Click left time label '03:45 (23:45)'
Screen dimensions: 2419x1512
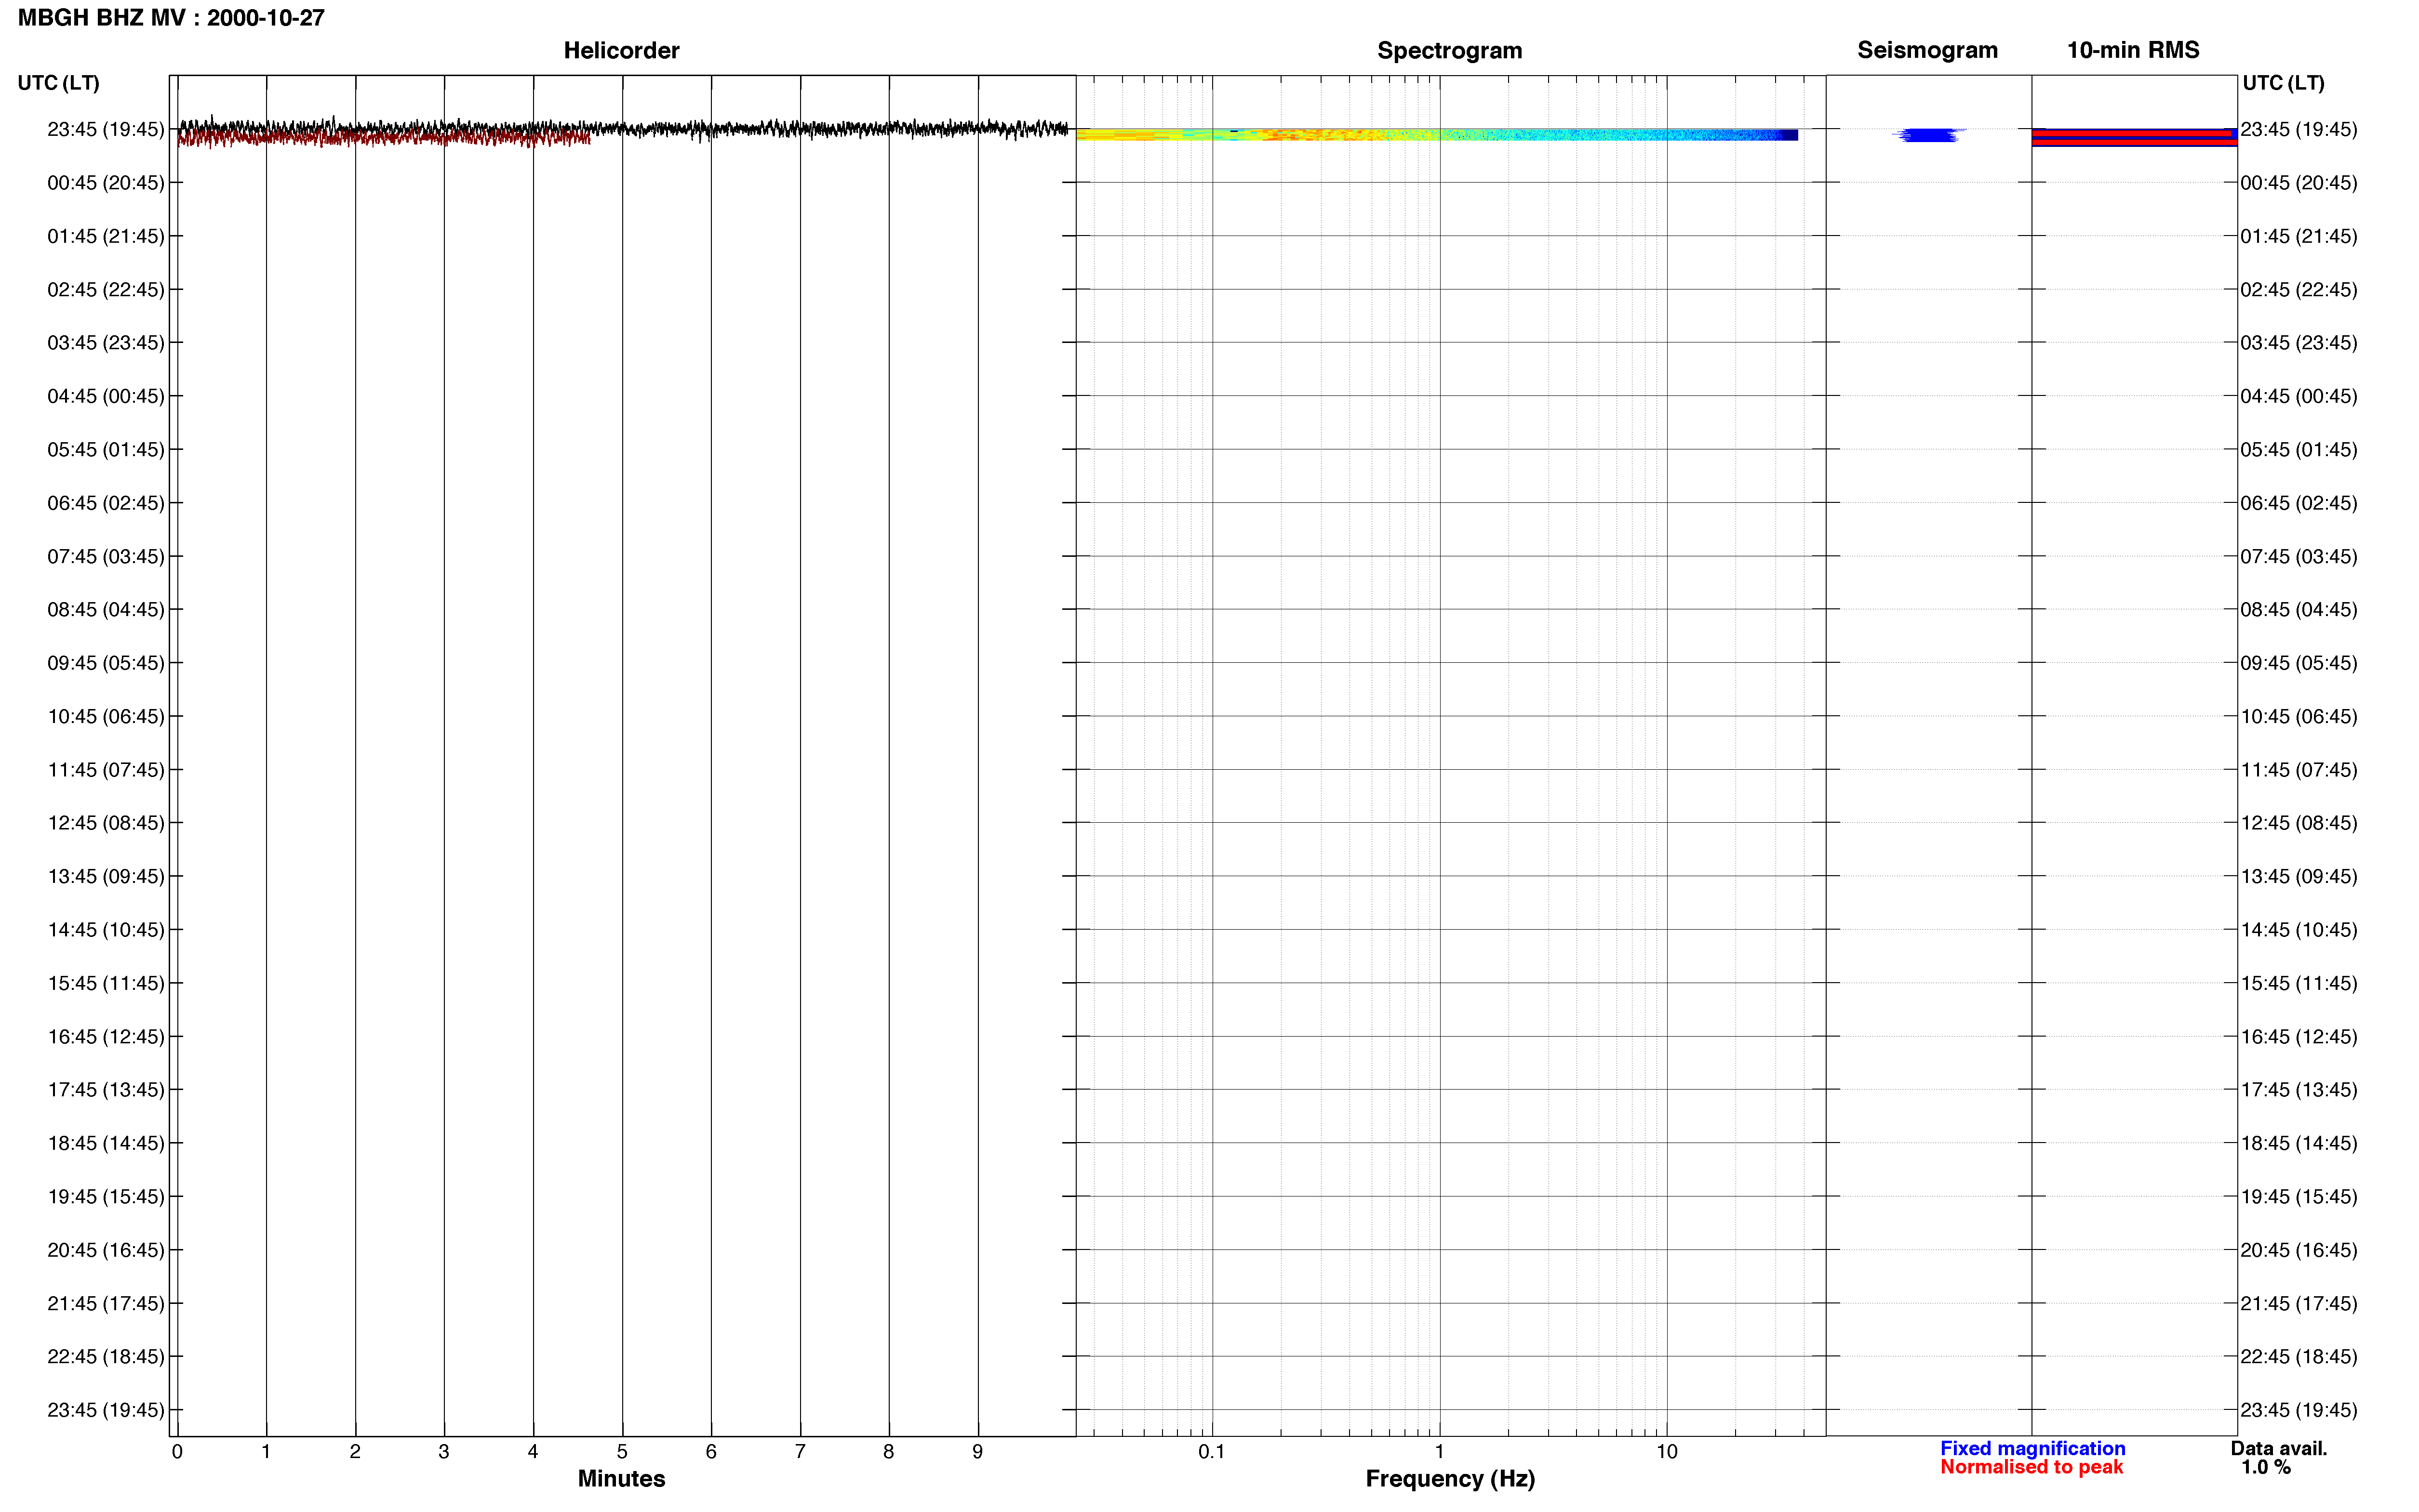[x=106, y=343]
